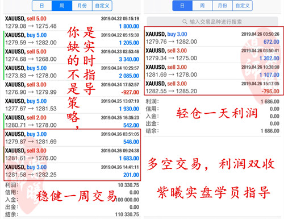Select buy 3.00 trade with 201.00 profit

(72, 171)
